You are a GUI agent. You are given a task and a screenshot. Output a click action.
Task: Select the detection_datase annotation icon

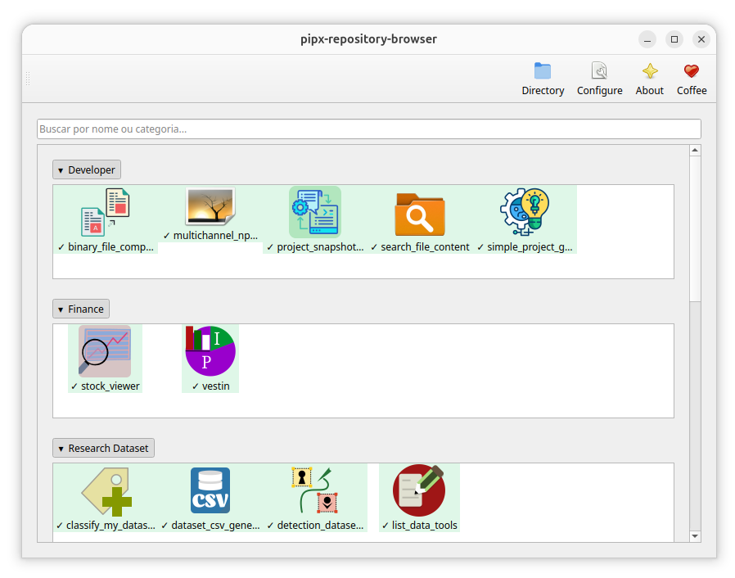[315, 490]
